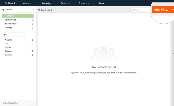Expand the right side panel arrow
This screenshot has width=174, height=106.
click(x=173, y=54)
